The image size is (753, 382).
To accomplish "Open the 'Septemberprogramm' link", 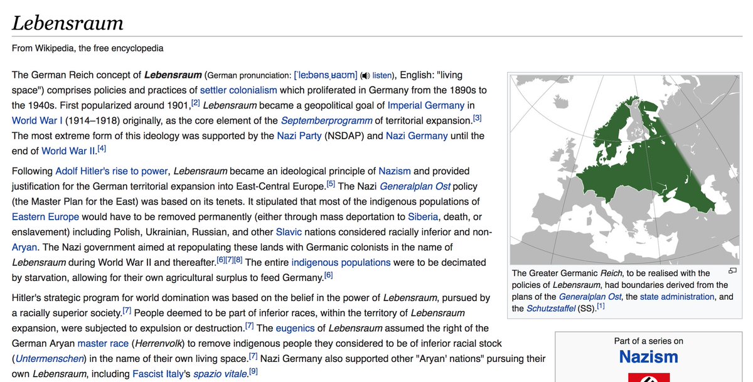I will tap(326, 120).
